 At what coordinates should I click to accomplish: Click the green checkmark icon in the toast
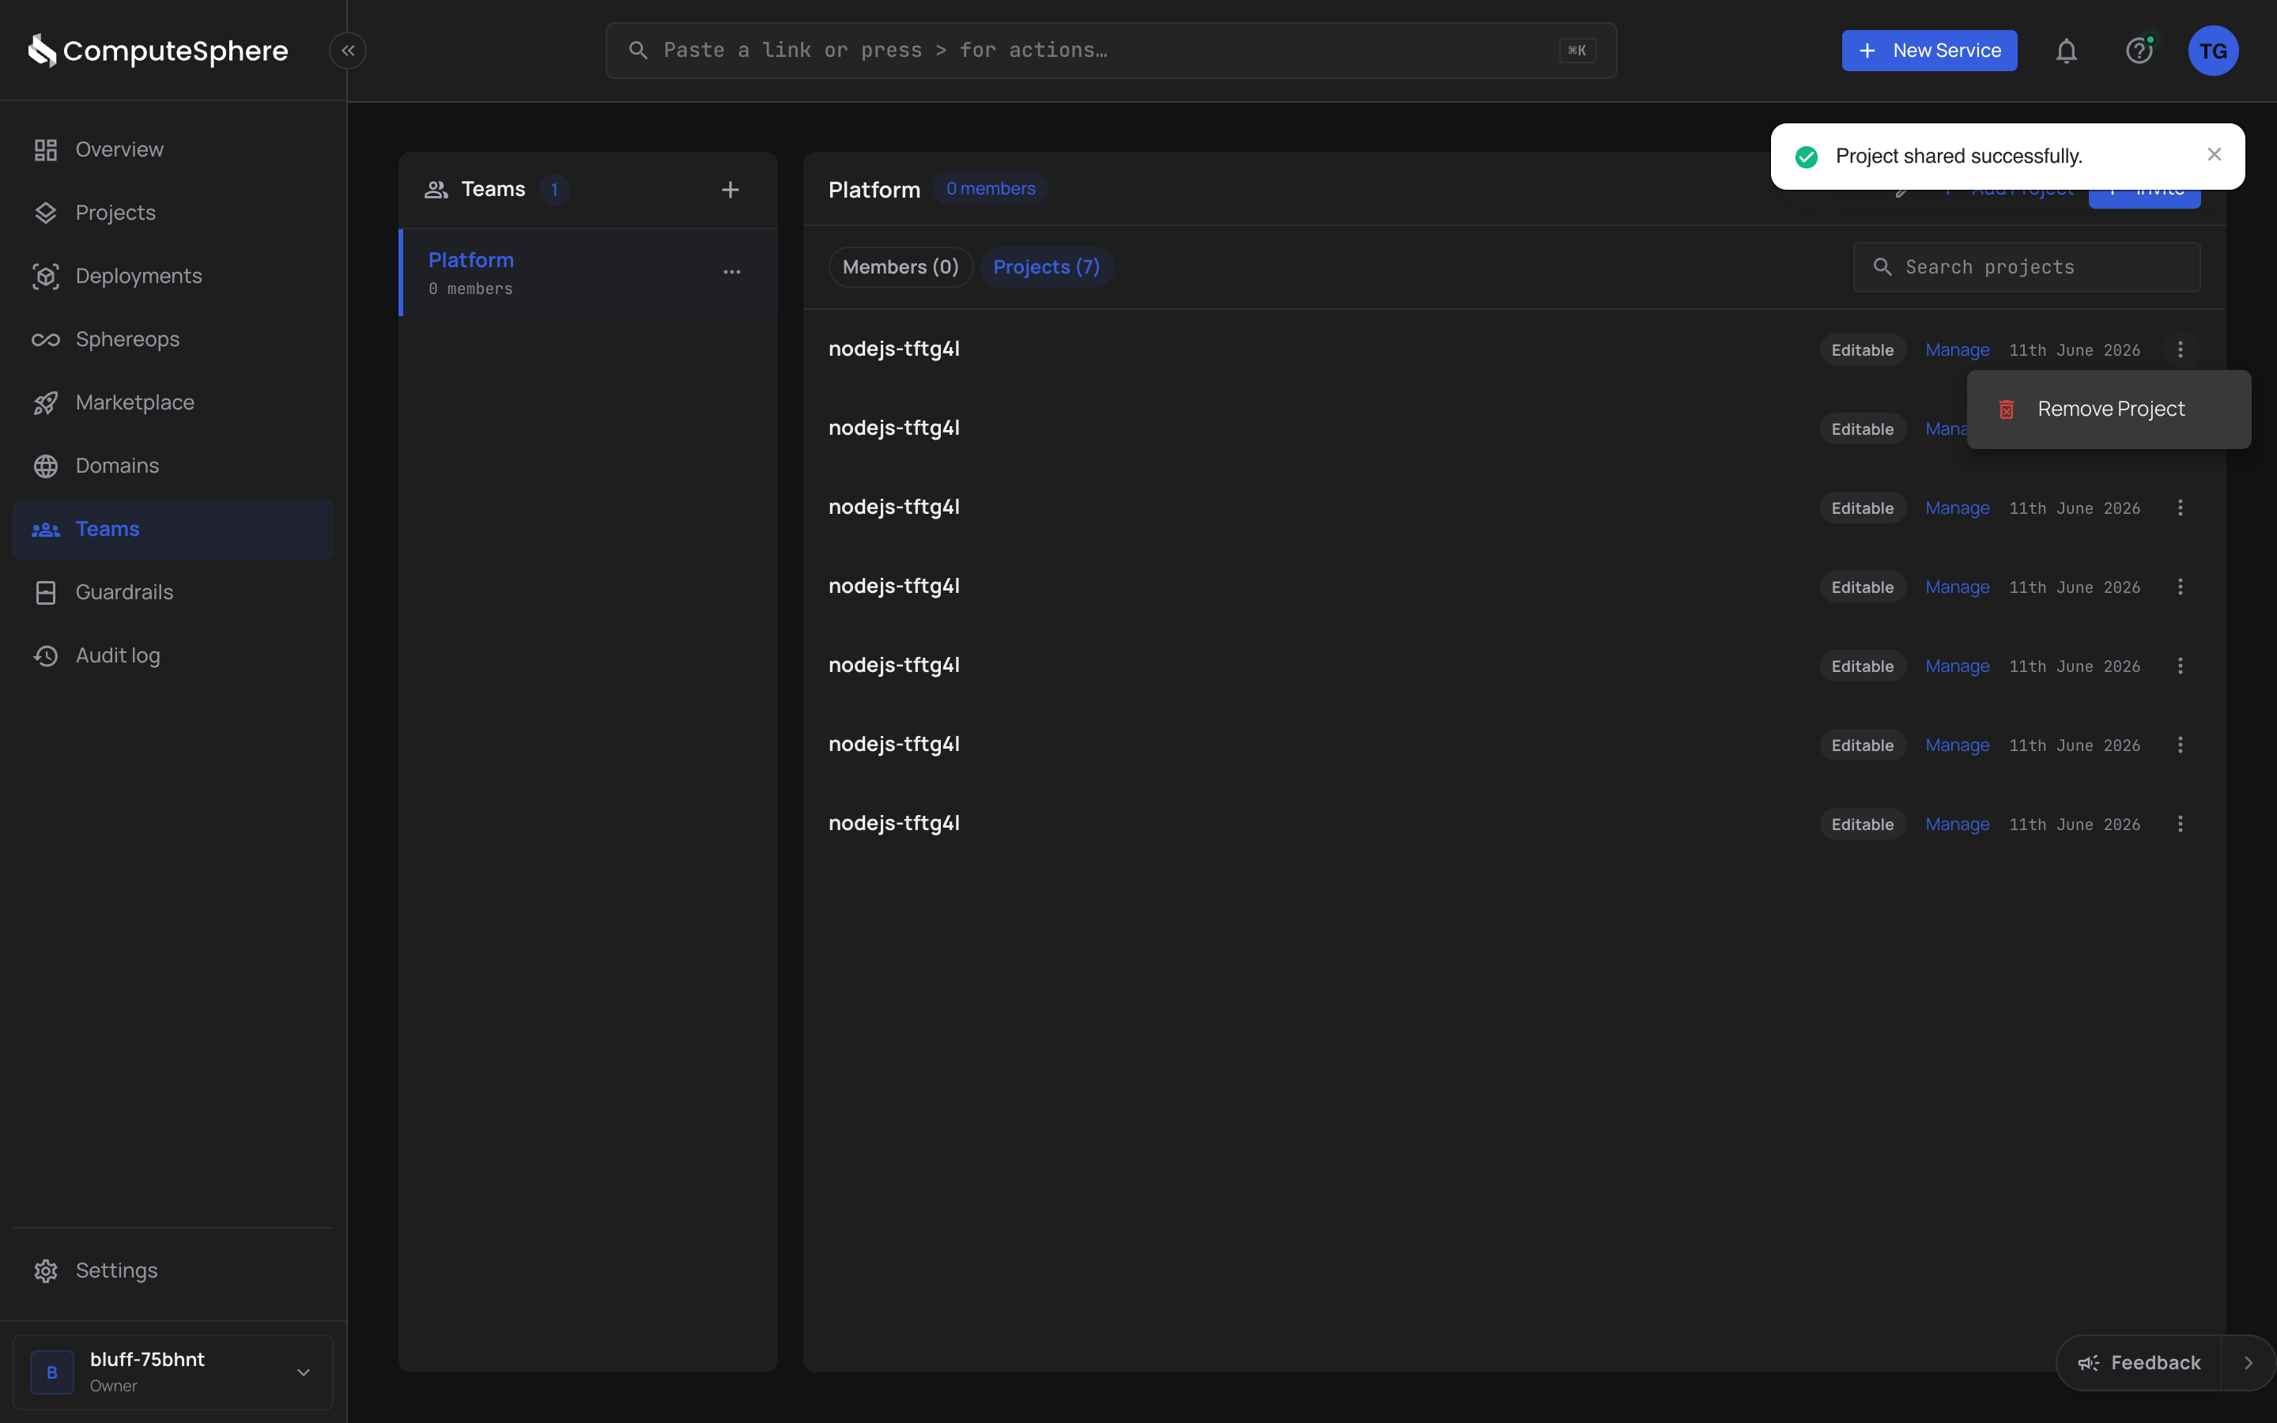click(1807, 157)
